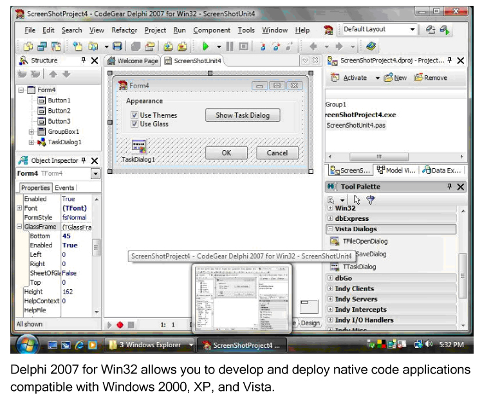Collapse the GlassFrame property
482x409 pixels.
[x=19, y=226]
